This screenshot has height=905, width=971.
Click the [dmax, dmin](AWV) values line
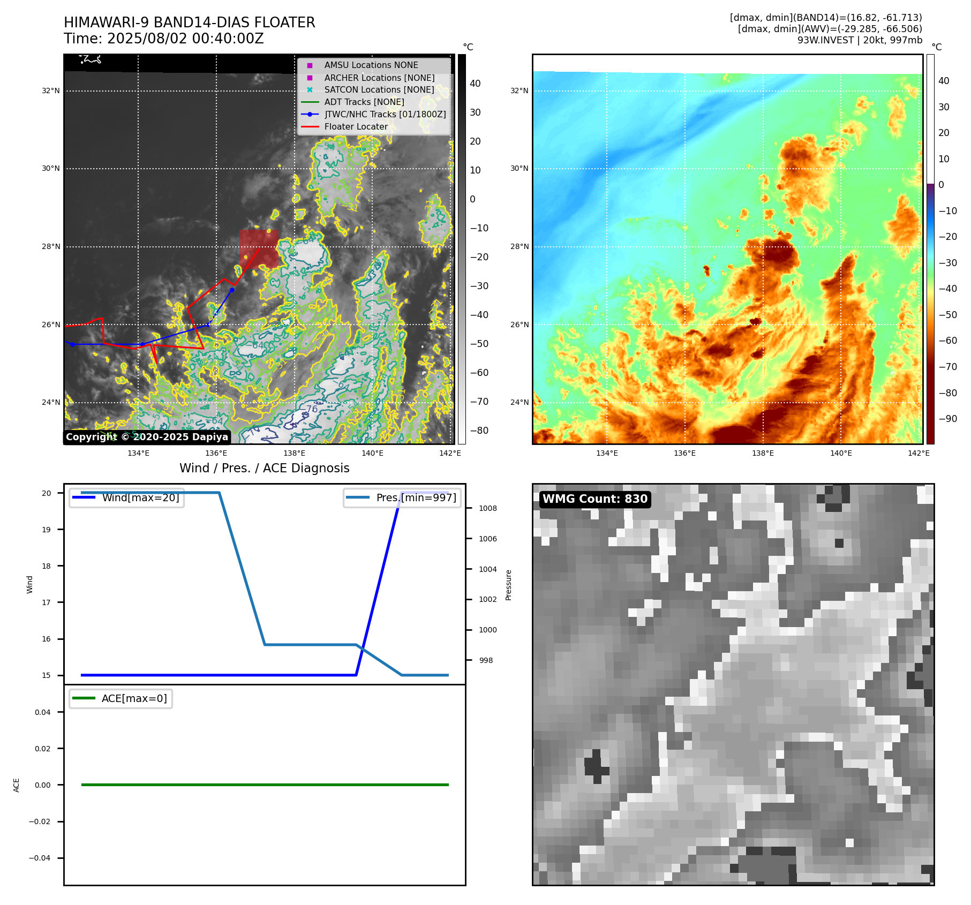830,29
